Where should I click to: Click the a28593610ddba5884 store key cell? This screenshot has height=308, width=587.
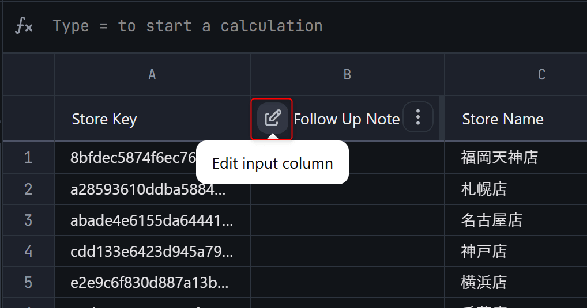coord(152,189)
